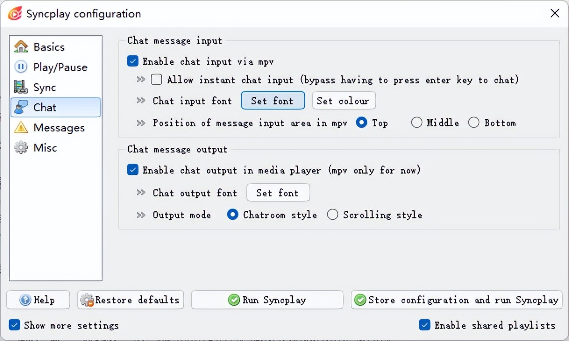The image size is (569, 341).
Task: Click the Help question mark icon
Action: pos(25,300)
